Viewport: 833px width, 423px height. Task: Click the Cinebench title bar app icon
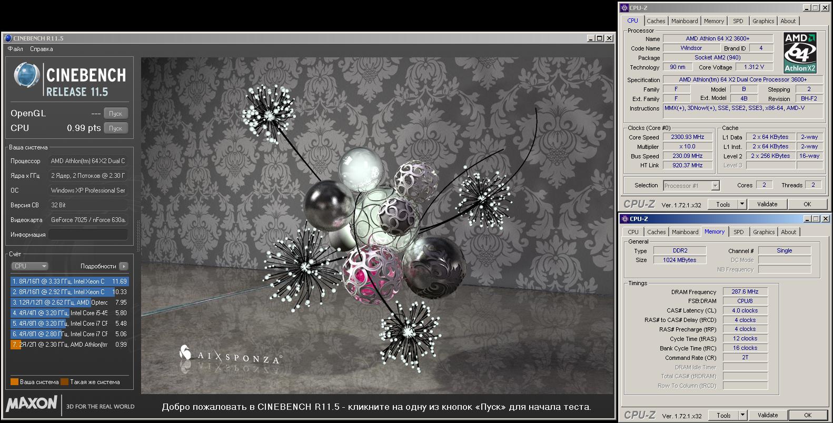(x=8, y=38)
